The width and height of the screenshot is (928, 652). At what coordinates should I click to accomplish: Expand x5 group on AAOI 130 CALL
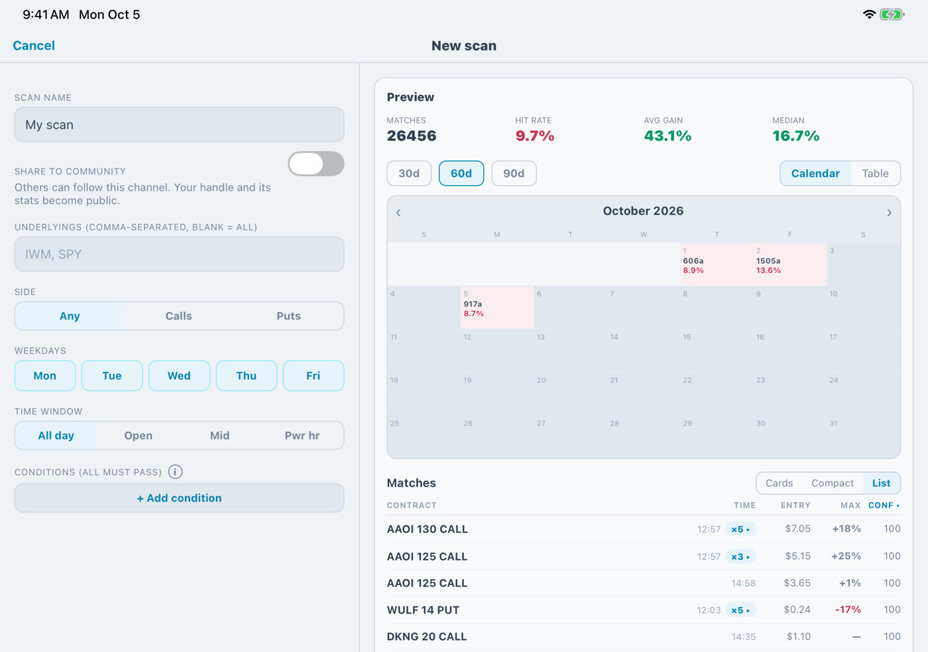(740, 529)
